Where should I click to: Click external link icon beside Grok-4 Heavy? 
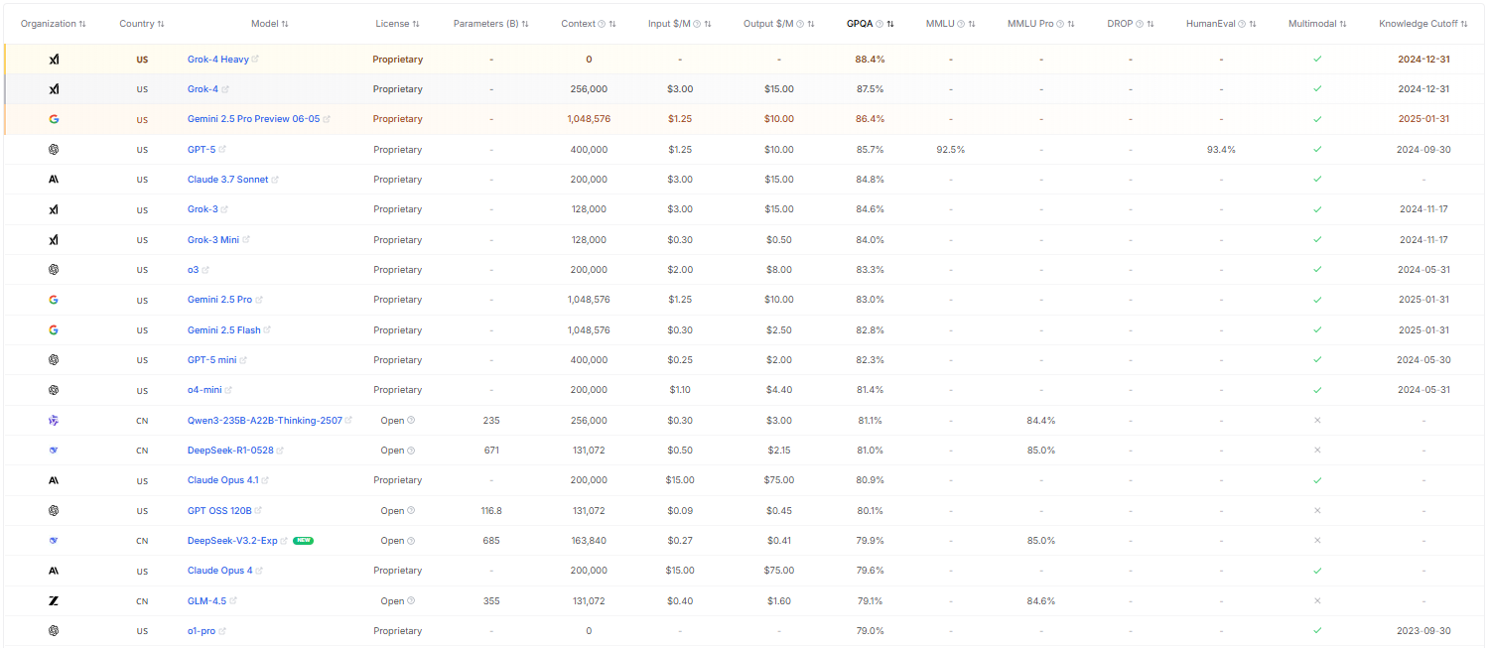click(256, 60)
